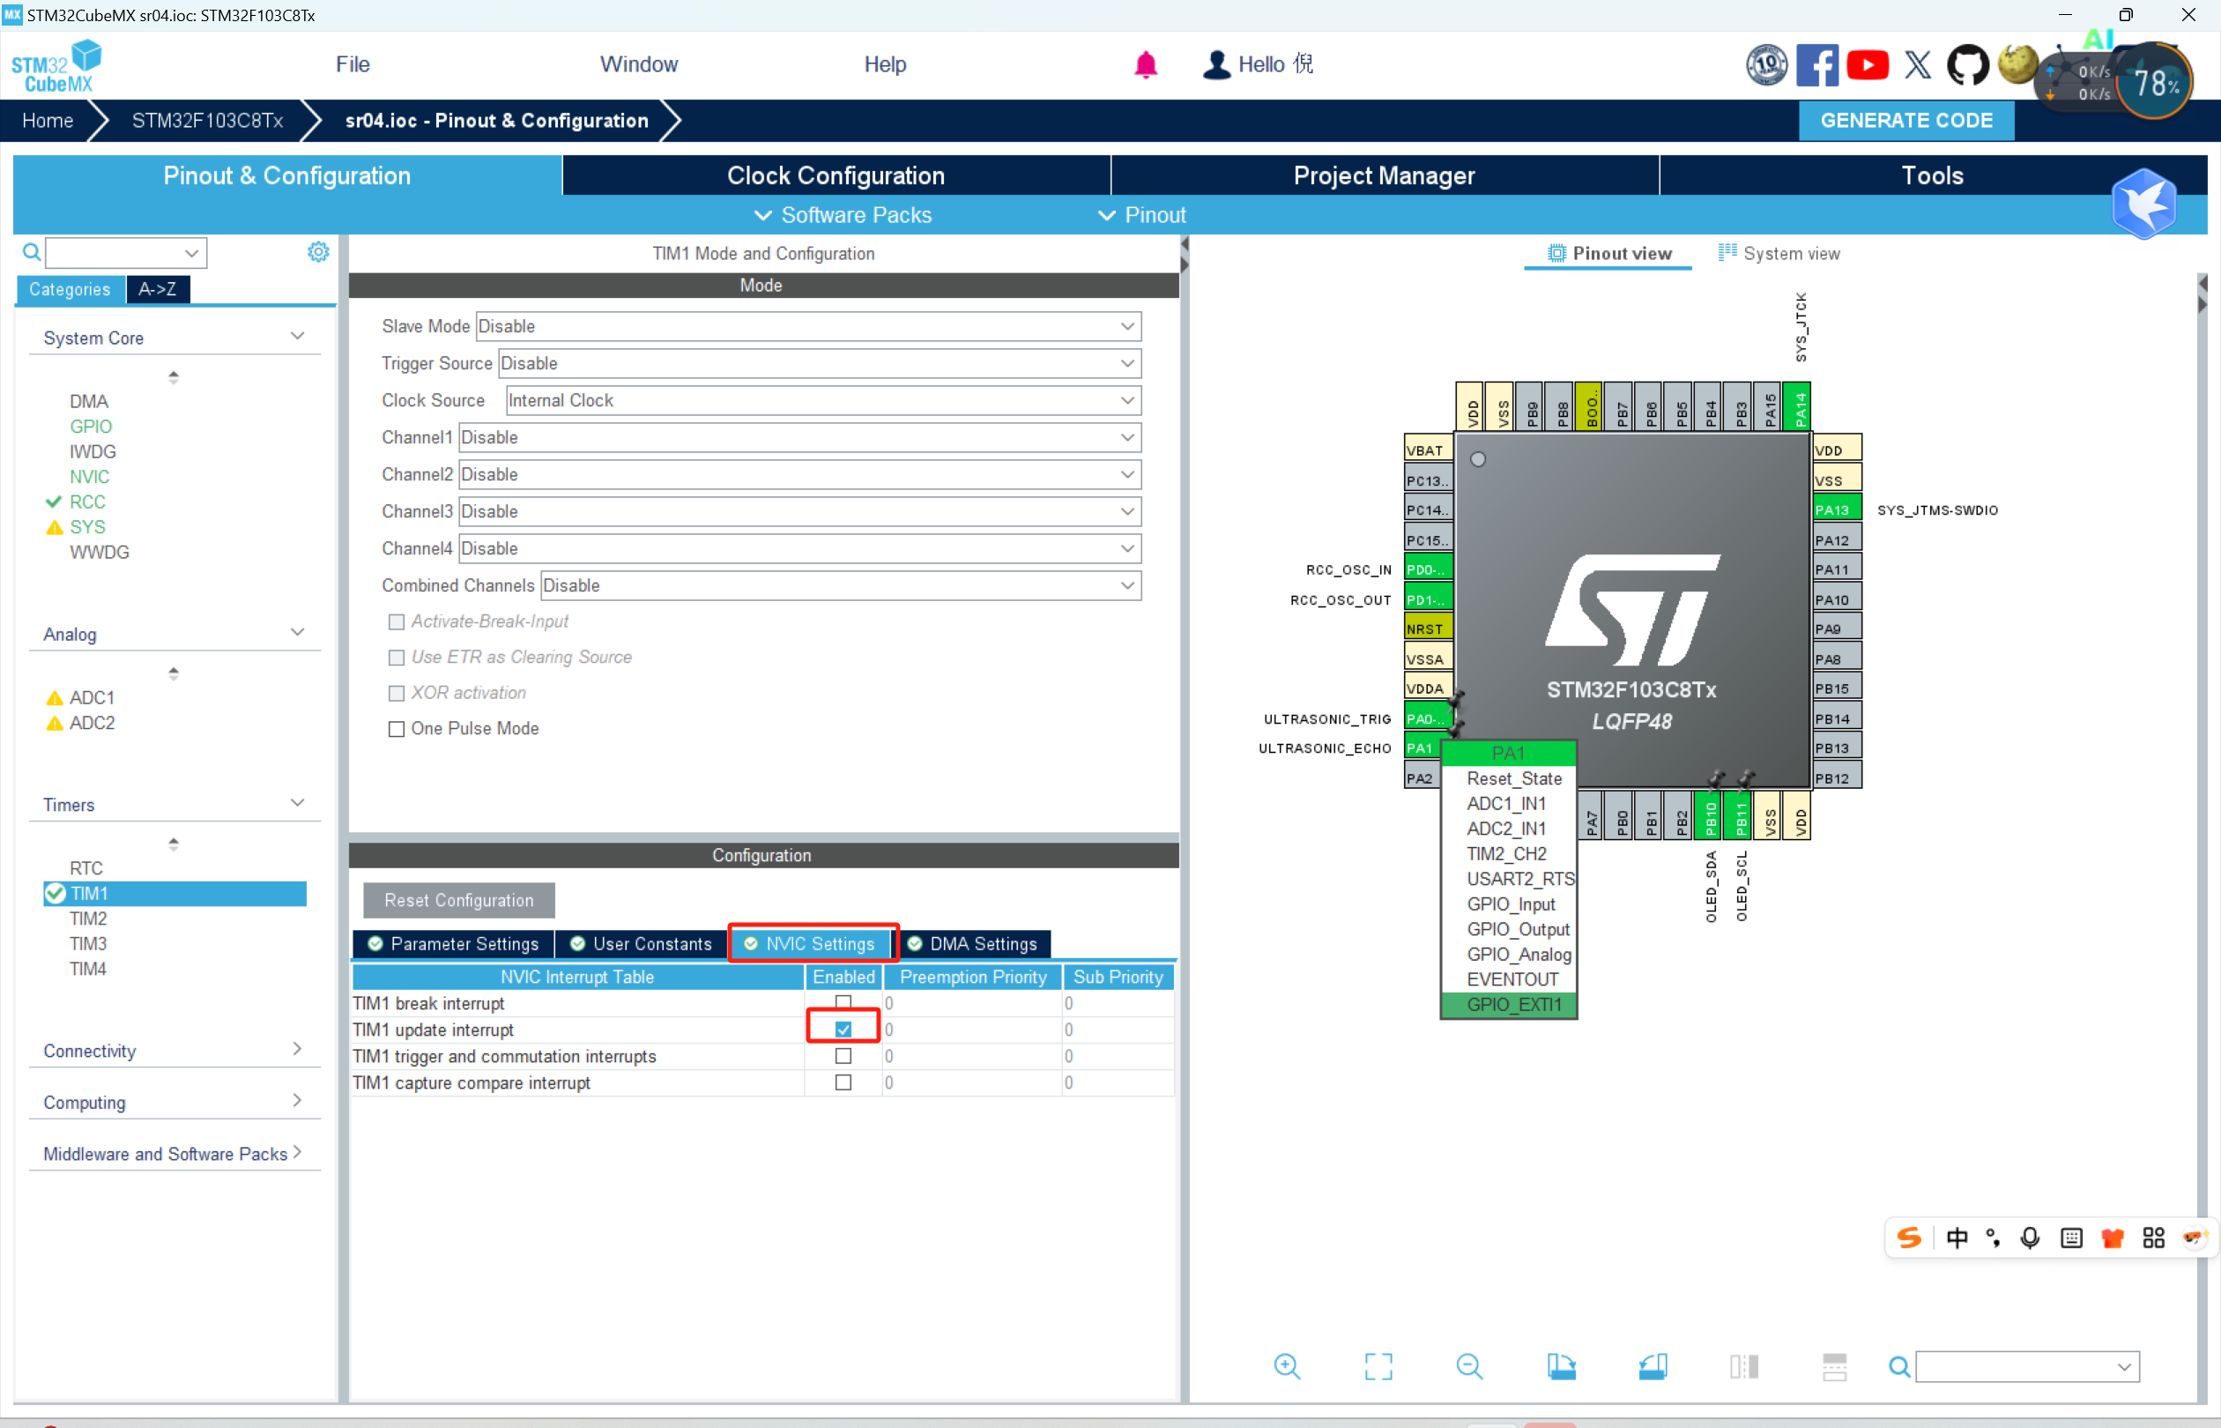Switch to the Project Manager tab
Image resolution: width=2221 pixels, height=1428 pixels.
[1384, 175]
